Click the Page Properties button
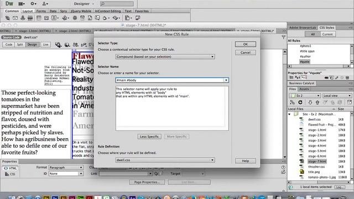The image size is (354, 199). coord(147,182)
